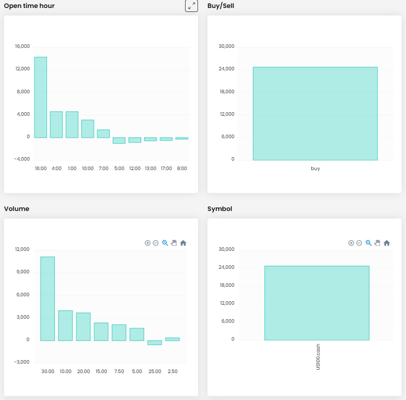Zoom in on the Symbol chart
The width and height of the screenshot is (406, 400).
(351, 243)
